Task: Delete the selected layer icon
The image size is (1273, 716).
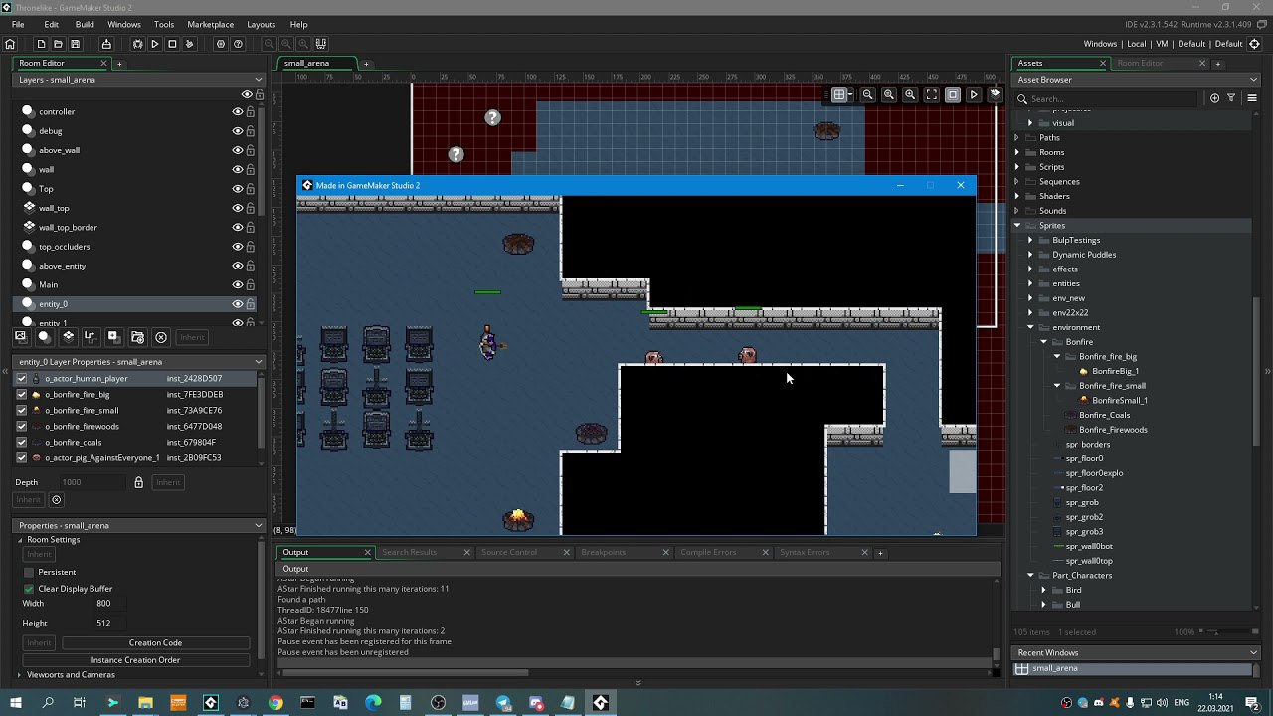Action: click(161, 336)
